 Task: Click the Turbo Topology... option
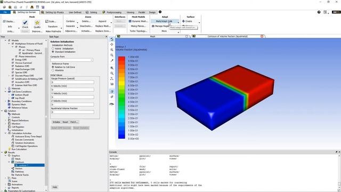point(138,31)
